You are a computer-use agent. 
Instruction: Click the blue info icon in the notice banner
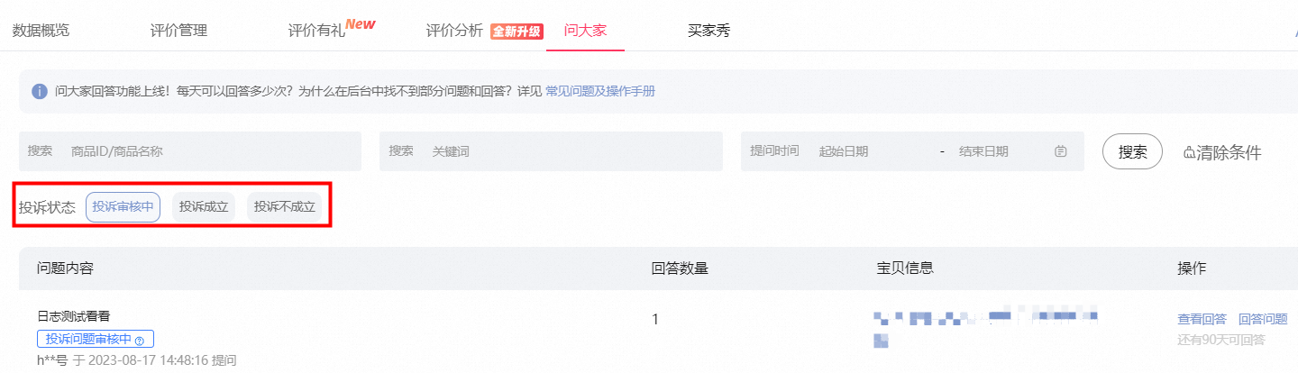(40, 92)
